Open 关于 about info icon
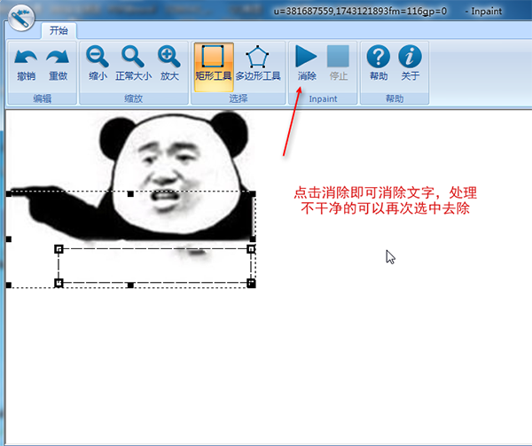 pyautogui.click(x=411, y=64)
